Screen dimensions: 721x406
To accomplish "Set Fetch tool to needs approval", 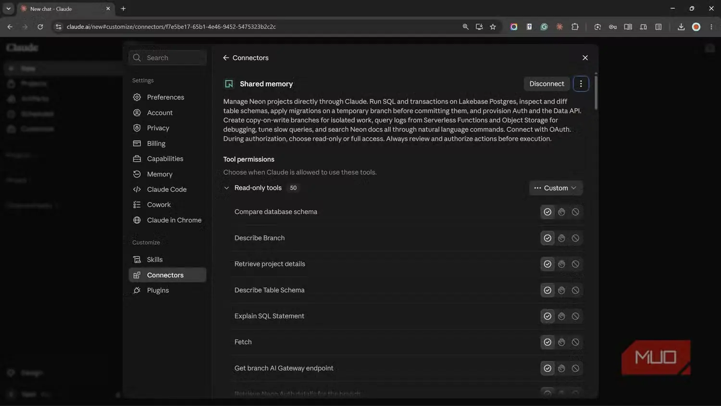I will pos(561,342).
